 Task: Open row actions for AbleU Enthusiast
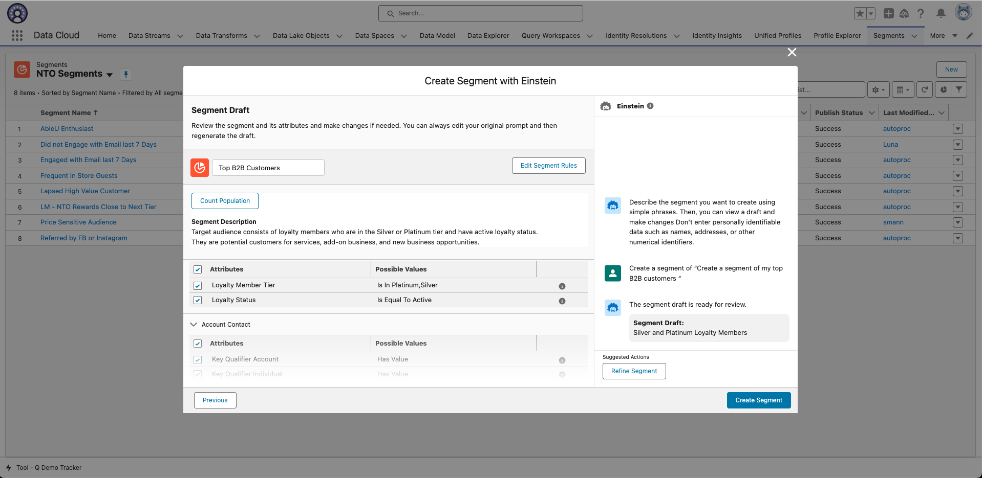(x=958, y=129)
